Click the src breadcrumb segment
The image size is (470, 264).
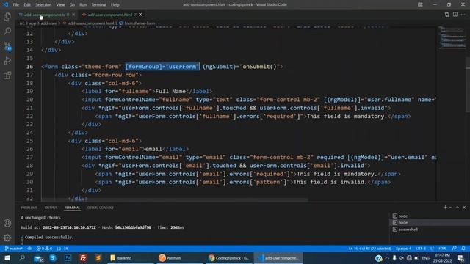point(22,23)
